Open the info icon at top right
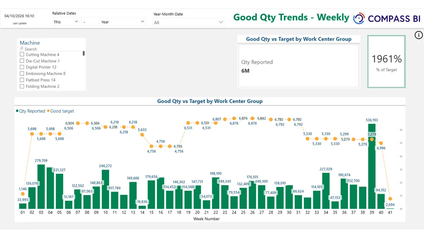The image size is (424, 238). click(x=419, y=35)
